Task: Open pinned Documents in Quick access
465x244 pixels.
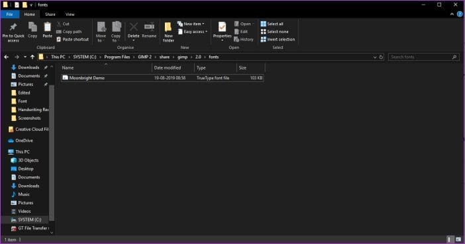Action: point(28,76)
